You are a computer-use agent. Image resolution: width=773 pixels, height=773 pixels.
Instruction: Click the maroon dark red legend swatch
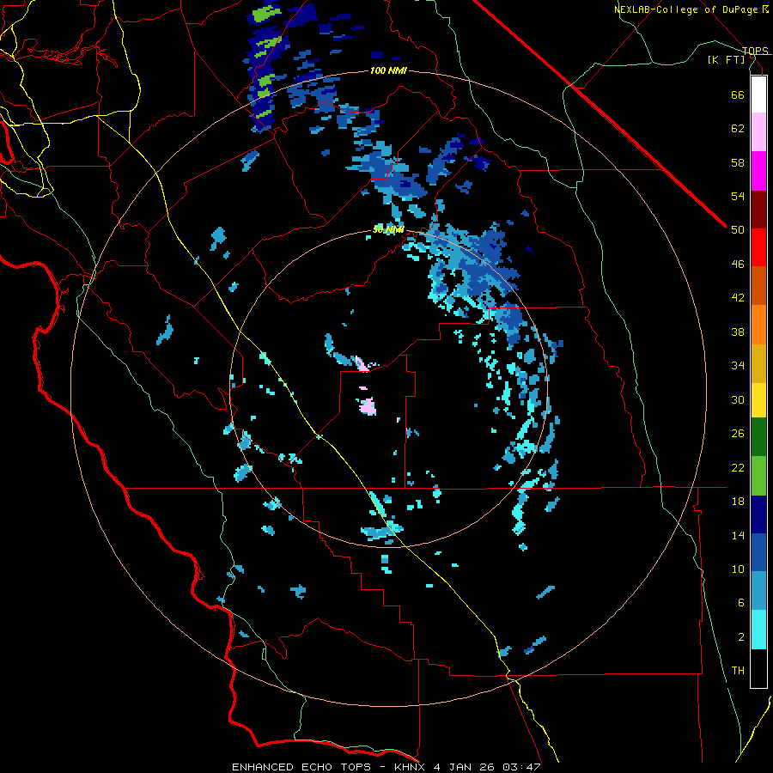(758, 209)
